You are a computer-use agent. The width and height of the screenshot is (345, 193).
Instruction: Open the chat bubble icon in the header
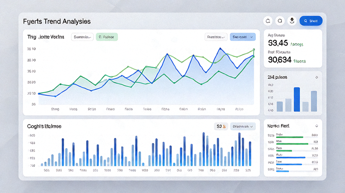point(280,21)
